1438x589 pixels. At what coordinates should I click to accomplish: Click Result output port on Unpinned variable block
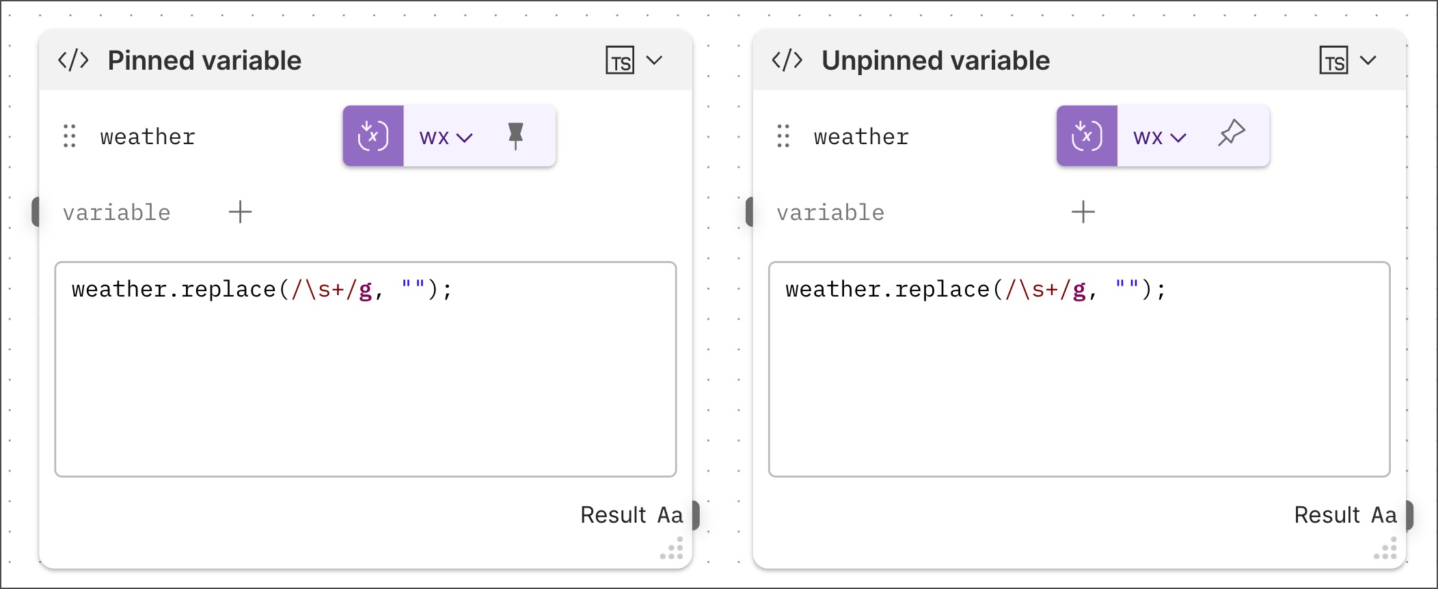point(1409,515)
